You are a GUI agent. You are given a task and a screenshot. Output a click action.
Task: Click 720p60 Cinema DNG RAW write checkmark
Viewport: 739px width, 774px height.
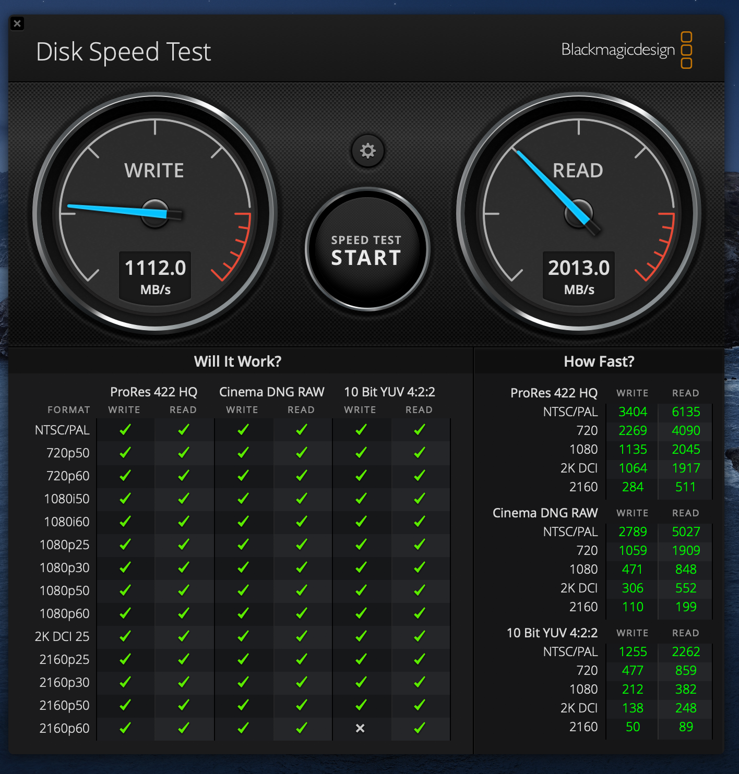tap(243, 476)
